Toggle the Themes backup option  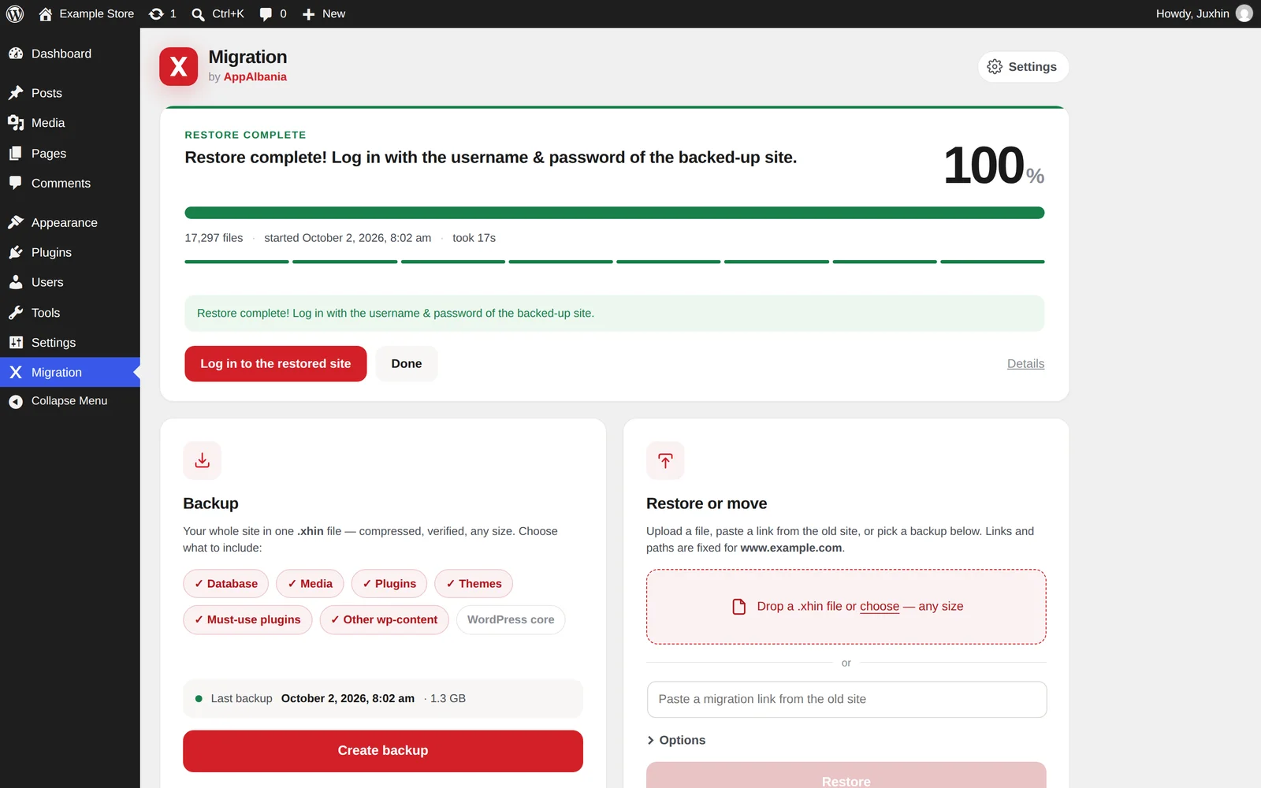click(x=474, y=584)
